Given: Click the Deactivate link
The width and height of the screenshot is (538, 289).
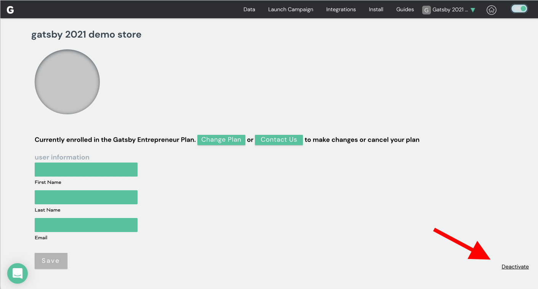Looking at the screenshot, I should pyautogui.click(x=515, y=267).
